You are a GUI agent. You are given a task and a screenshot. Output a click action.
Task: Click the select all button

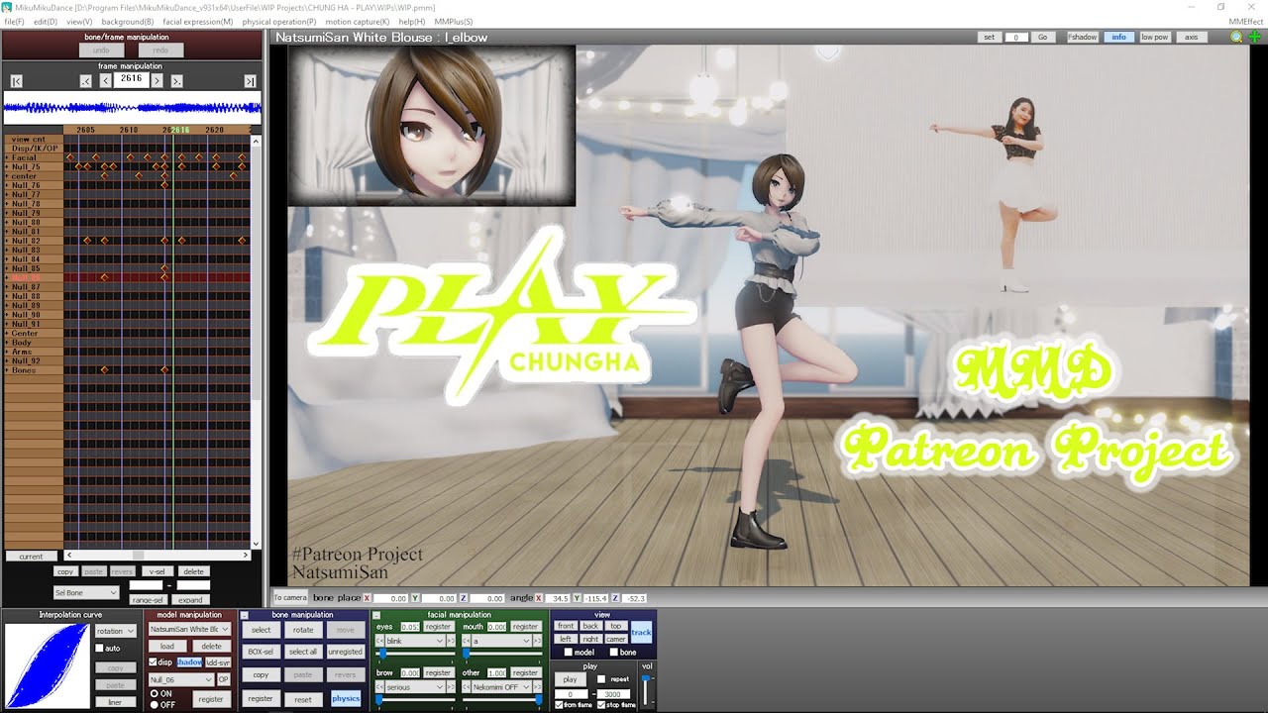pyautogui.click(x=303, y=652)
